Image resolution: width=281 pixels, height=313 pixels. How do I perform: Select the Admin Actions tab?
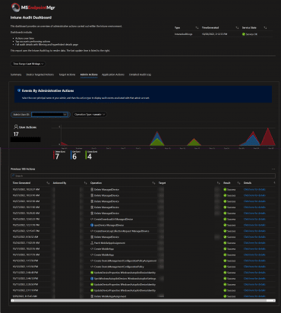(89, 74)
